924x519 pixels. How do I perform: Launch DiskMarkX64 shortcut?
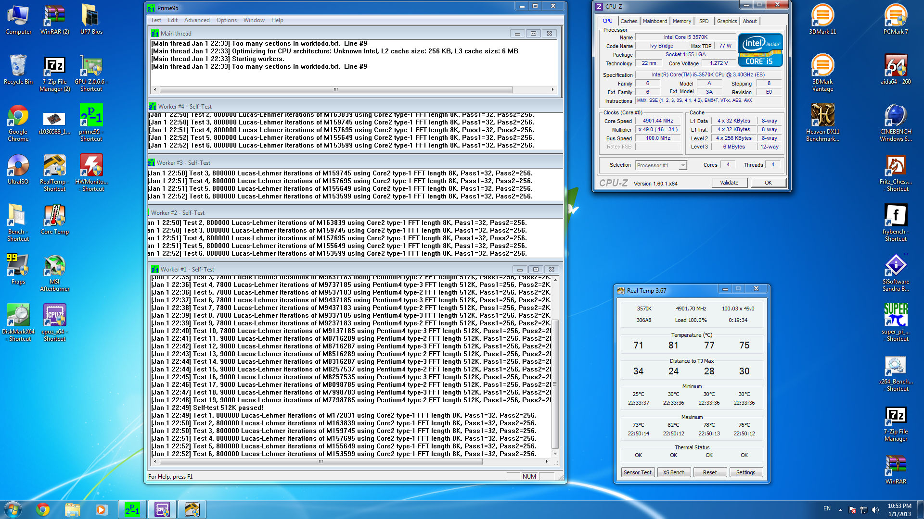[x=18, y=323]
